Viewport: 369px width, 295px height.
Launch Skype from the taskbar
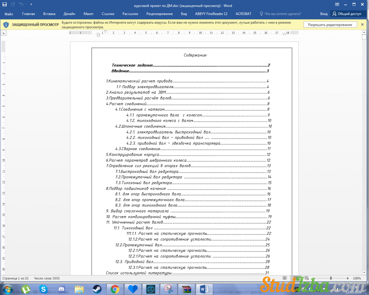(x=44, y=289)
